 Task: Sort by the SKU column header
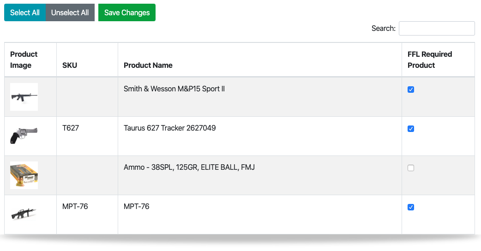click(x=70, y=65)
